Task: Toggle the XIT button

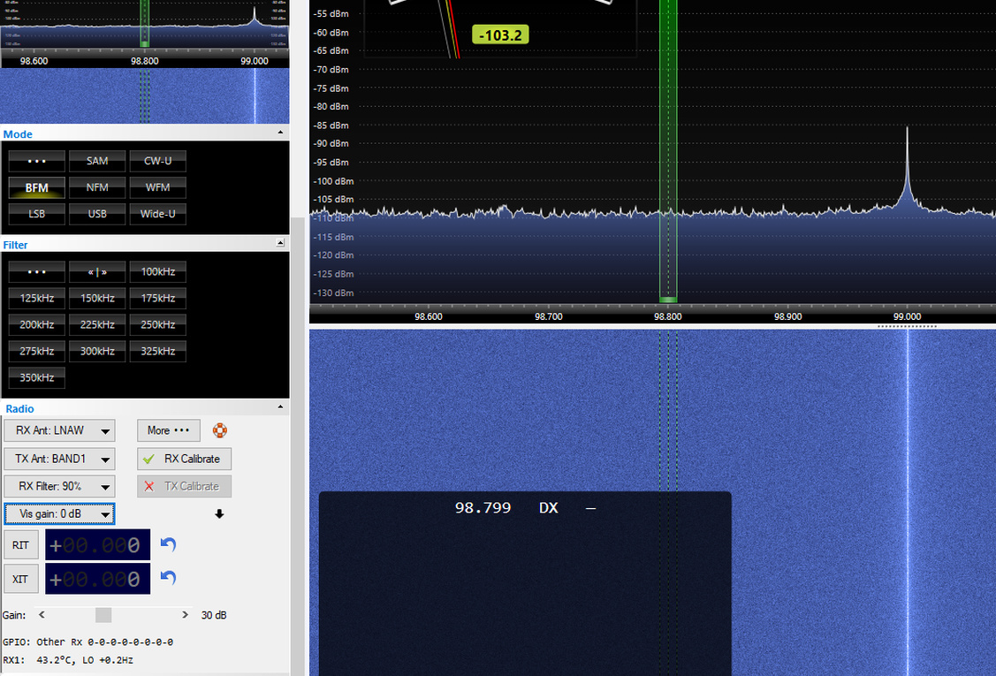Action: 20,579
